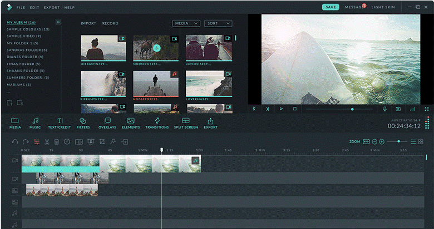The image size is (434, 229).
Task: Open the volume bars icon under preview
Action: click(412, 109)
